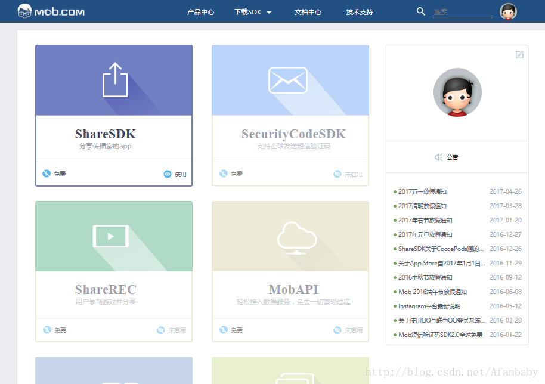Open the 2017年春节放假通知 announcement
Viewport: 545px width, 384px height.
pyautogui.click(x=425, y=220)
